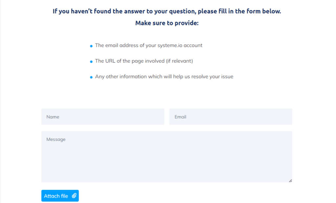The width and height of the screenshot is (336, 203).
Task: Click 'The URL of the page involved' text
Action: 130,61
